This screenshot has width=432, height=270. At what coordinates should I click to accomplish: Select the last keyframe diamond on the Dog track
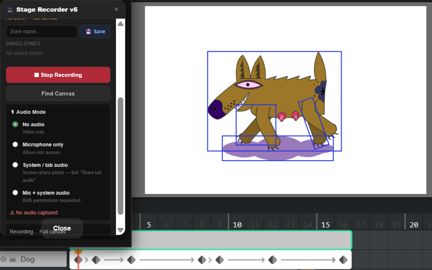(x=343, y=260)
